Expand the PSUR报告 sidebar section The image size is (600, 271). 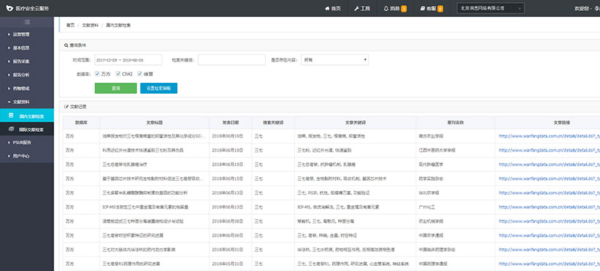27,142
